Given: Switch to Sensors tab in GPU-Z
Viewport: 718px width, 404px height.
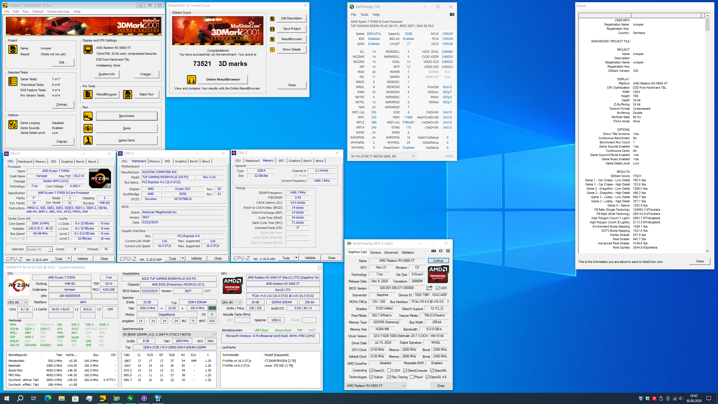Looking at the screenshot, I should tap(375, 252).
